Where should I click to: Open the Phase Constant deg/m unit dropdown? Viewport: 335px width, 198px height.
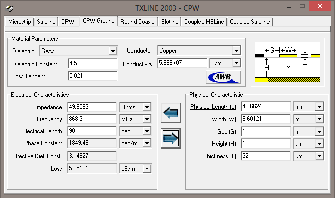147,143
